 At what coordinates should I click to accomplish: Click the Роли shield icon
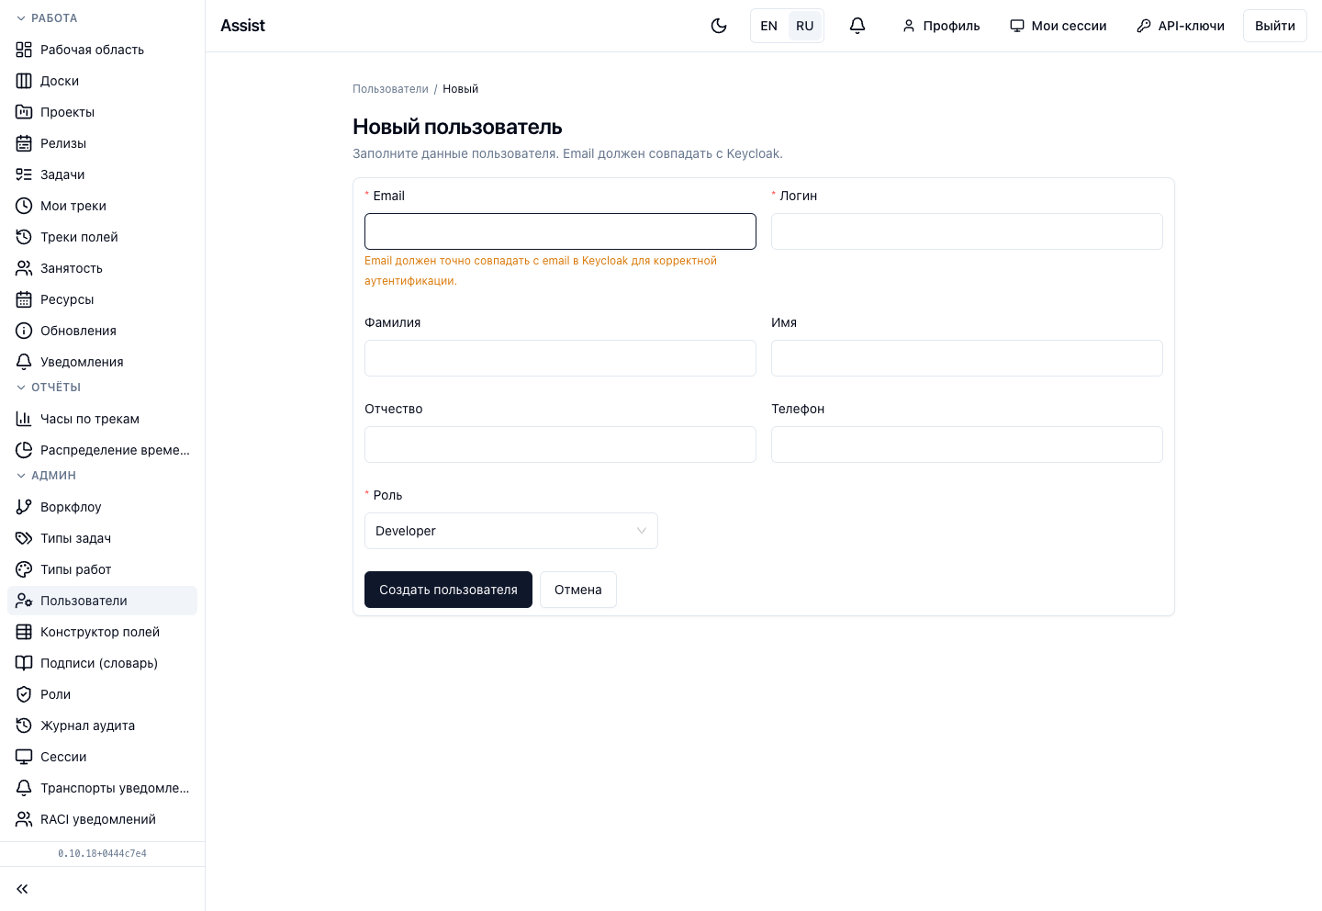point(24,694)
